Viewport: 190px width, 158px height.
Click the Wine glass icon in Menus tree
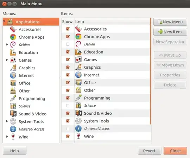click(13, 137)
